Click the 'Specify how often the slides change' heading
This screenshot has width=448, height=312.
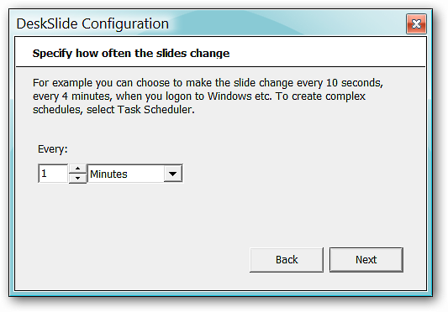[131, 54]
